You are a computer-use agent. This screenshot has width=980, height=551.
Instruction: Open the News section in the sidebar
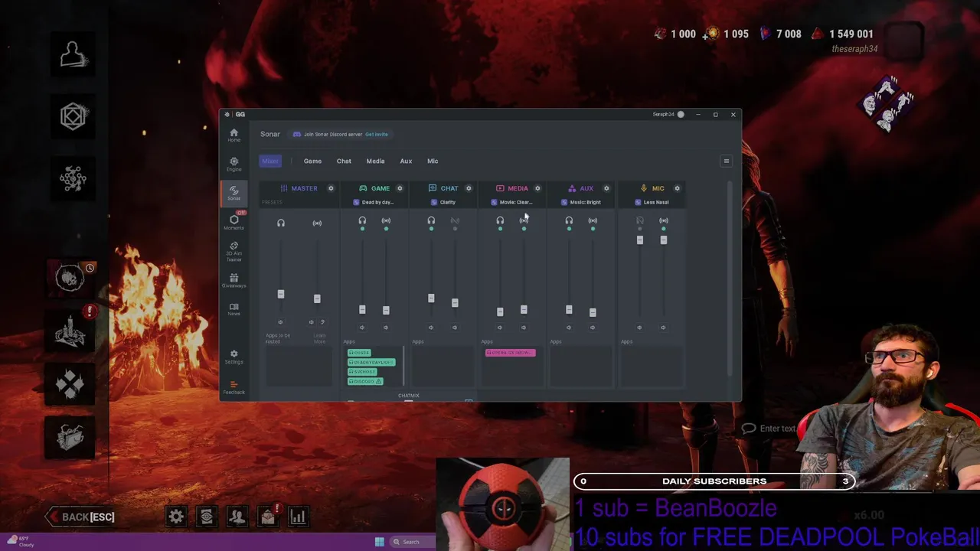click(x=234, y=309)
